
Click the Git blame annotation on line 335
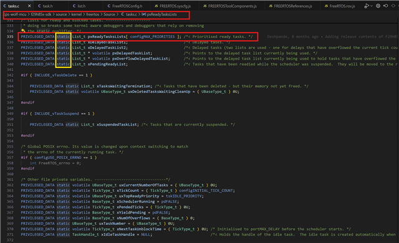(333, 37)
